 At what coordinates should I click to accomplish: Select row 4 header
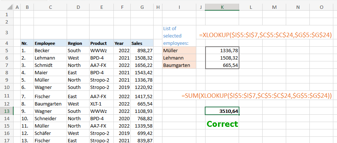pos(7,43)
